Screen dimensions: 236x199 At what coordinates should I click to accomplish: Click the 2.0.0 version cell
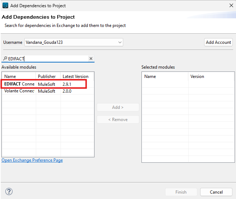coord(67,91)
